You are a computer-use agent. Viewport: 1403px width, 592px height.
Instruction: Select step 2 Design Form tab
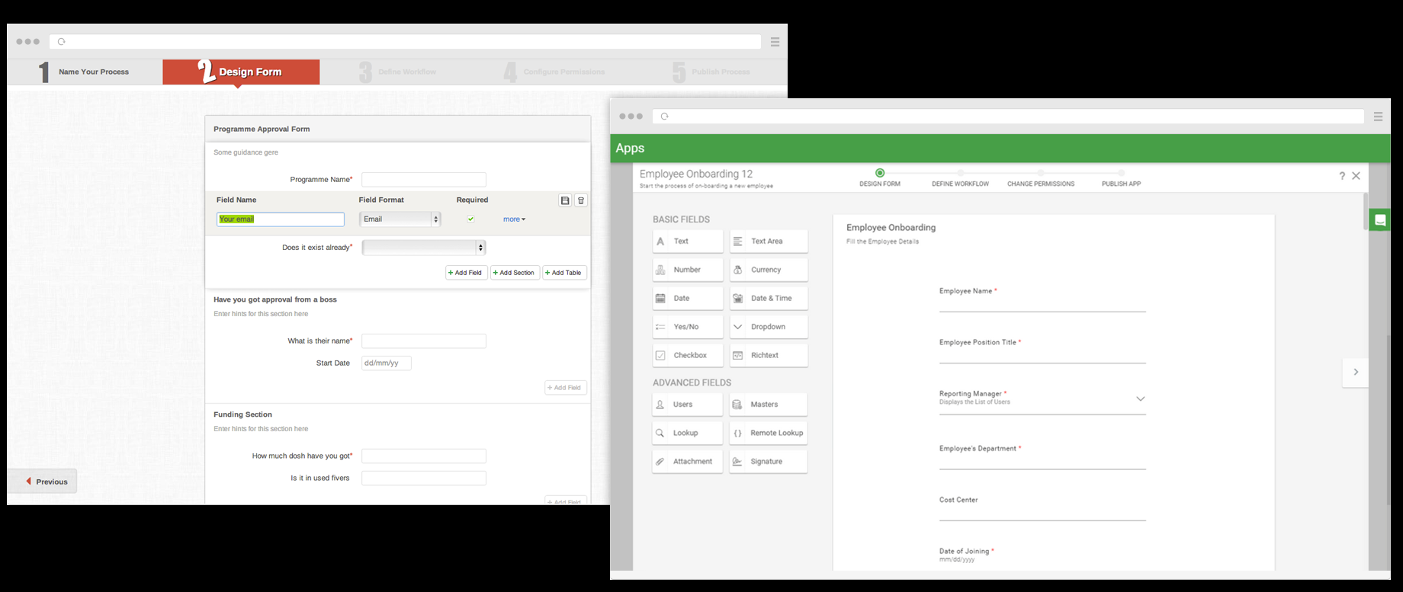pyautogui.click(x=241, y=72)
